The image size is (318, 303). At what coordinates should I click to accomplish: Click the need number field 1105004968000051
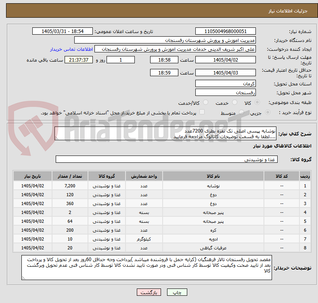click(226, 31)
